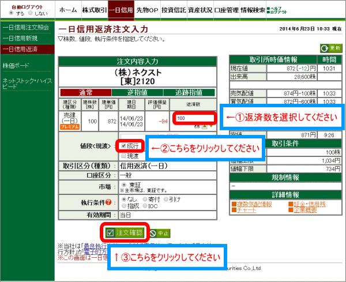Click the ヘルプ link in the header
Screen dimensions: 346x282
point(274,9)
